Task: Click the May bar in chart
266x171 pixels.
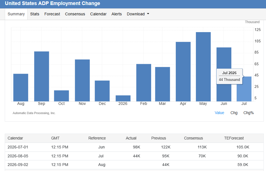Action: 203,67
